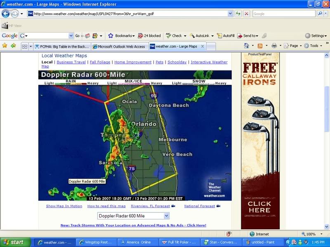Click the Doppler radar map image
Screen dimensions: 330x247
(135, 135)
